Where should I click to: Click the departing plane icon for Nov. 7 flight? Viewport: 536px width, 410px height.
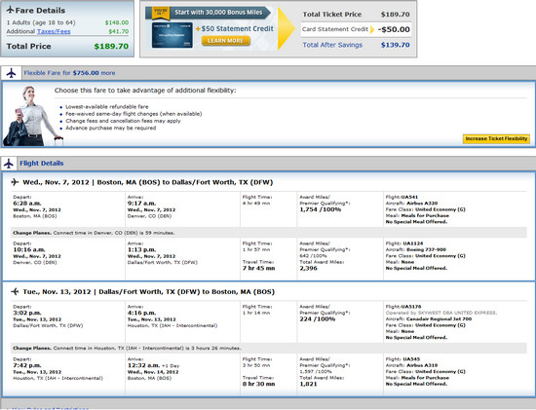(x=15, y=182)
